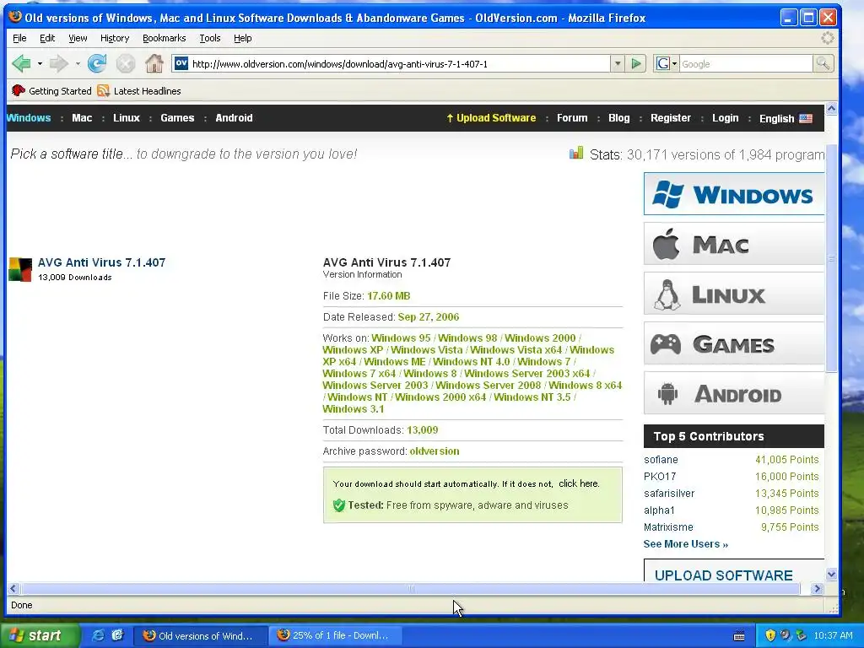
Task: Open the Edit menu
Action: (x=47, y=38)
